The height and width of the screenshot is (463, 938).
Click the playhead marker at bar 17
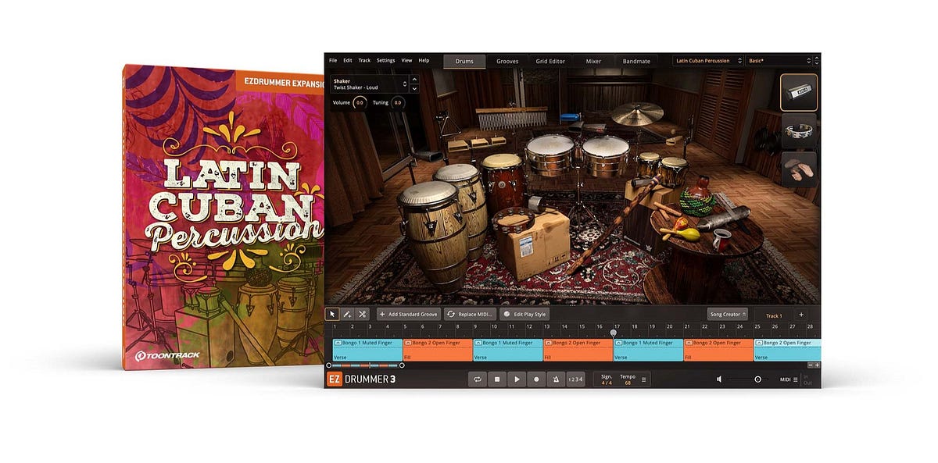click(614, 332)
